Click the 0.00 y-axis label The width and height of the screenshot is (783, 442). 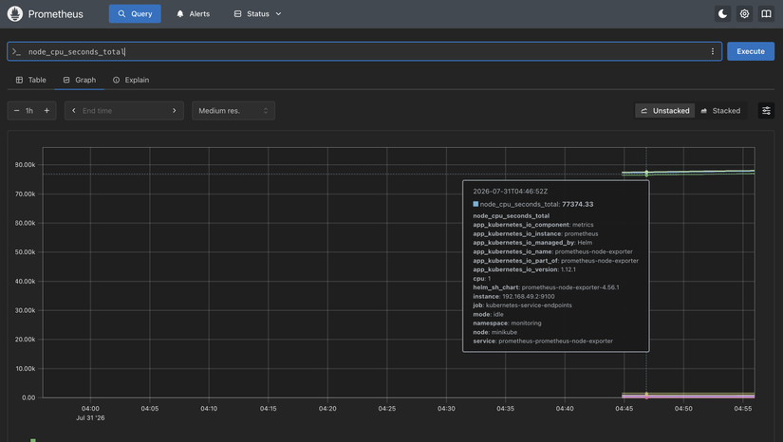pos(28,397)
